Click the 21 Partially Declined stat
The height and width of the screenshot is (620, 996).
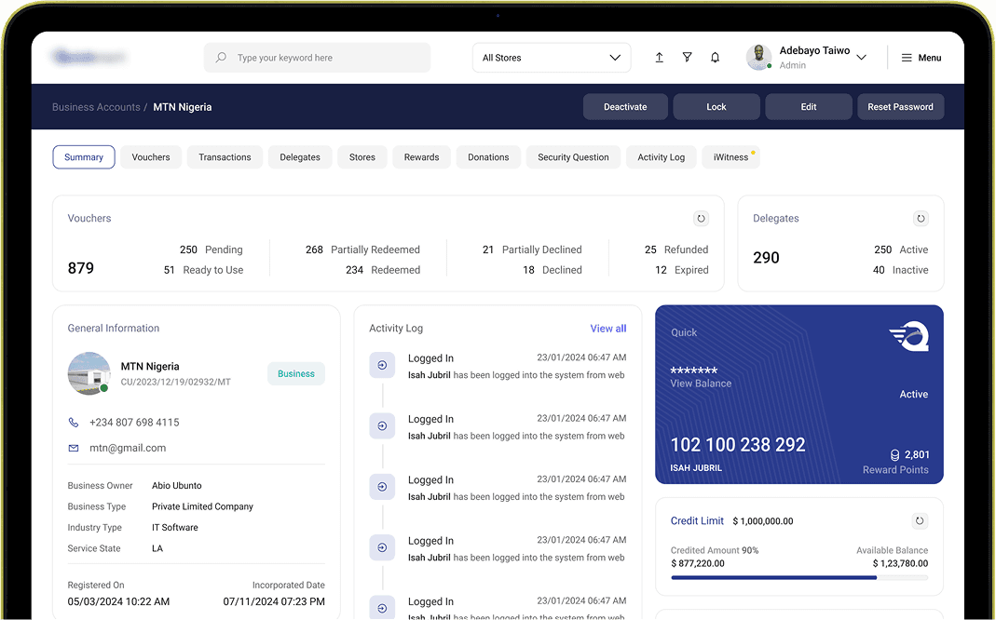[x=532, y=249]
